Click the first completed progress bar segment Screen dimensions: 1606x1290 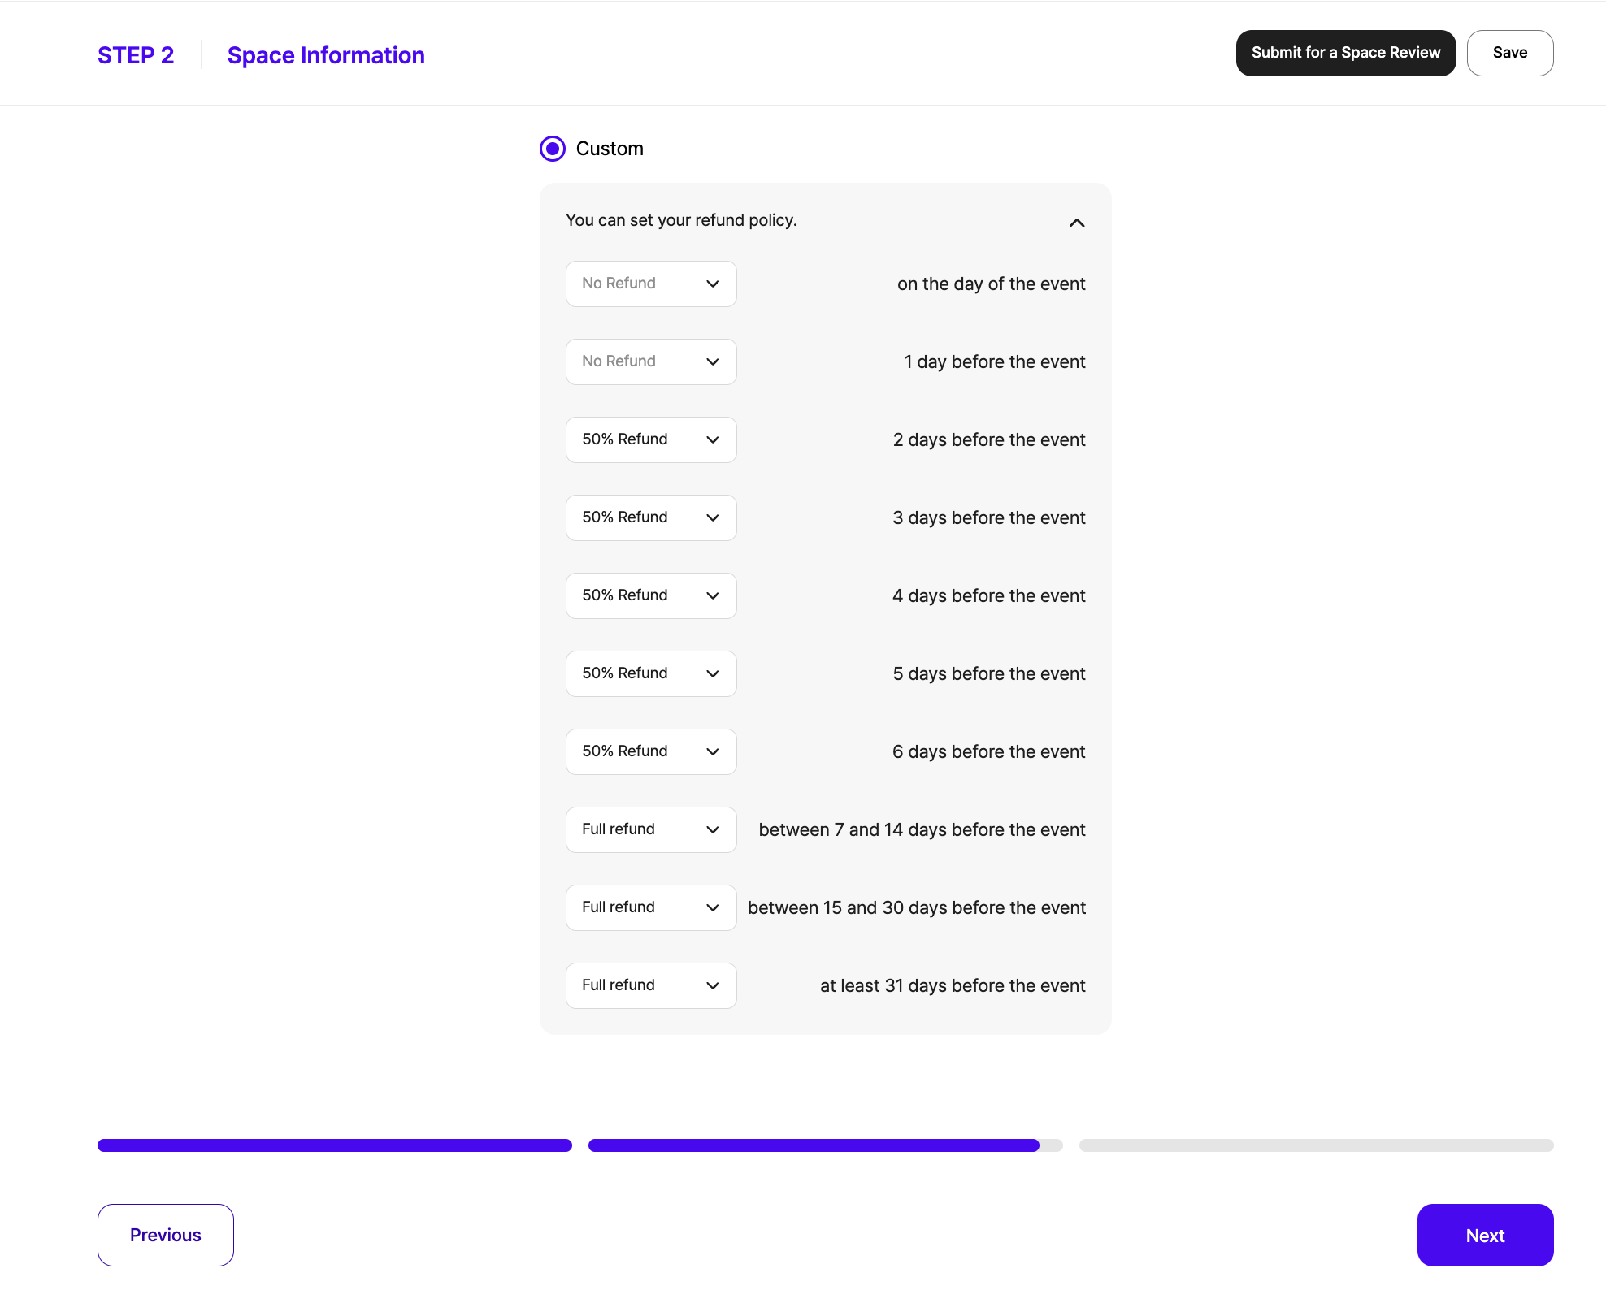click(334, 1145)
